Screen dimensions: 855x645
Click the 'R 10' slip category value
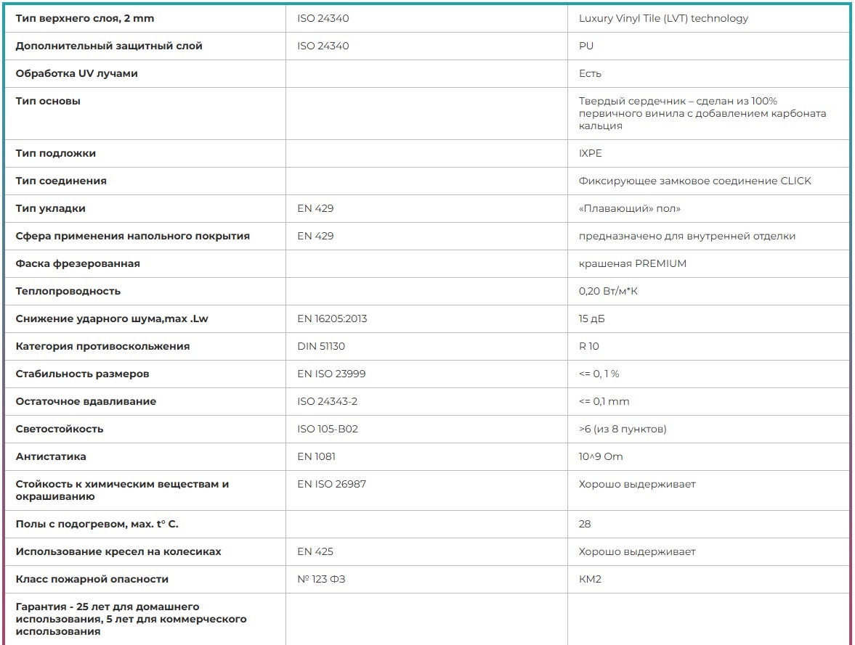pos(588,347)
